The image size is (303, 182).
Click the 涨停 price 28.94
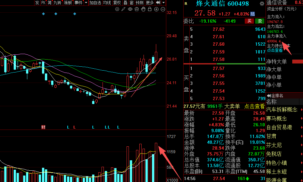[218, 148]
